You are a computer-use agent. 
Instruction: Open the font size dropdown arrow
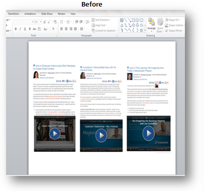click(x=41, y=22)
